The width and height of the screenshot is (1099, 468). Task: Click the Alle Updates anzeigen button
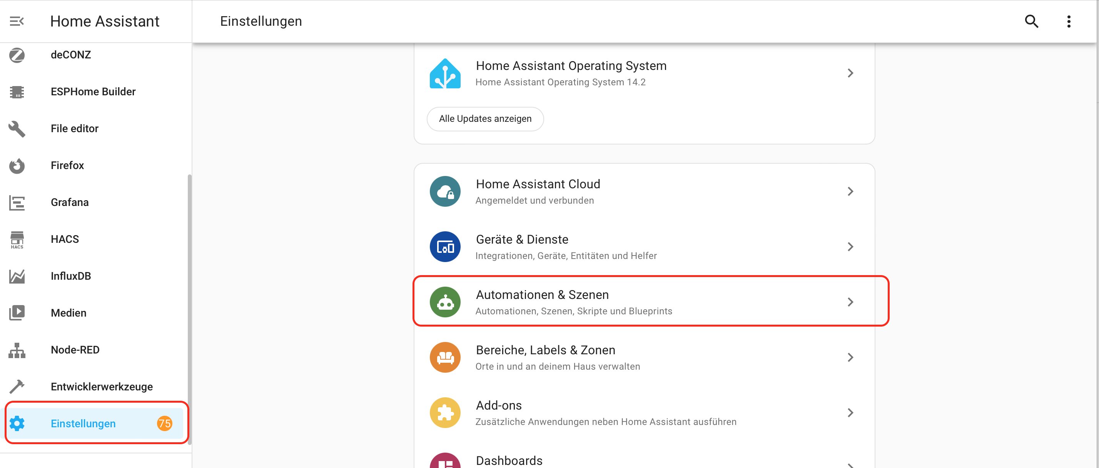click(485, 119)
